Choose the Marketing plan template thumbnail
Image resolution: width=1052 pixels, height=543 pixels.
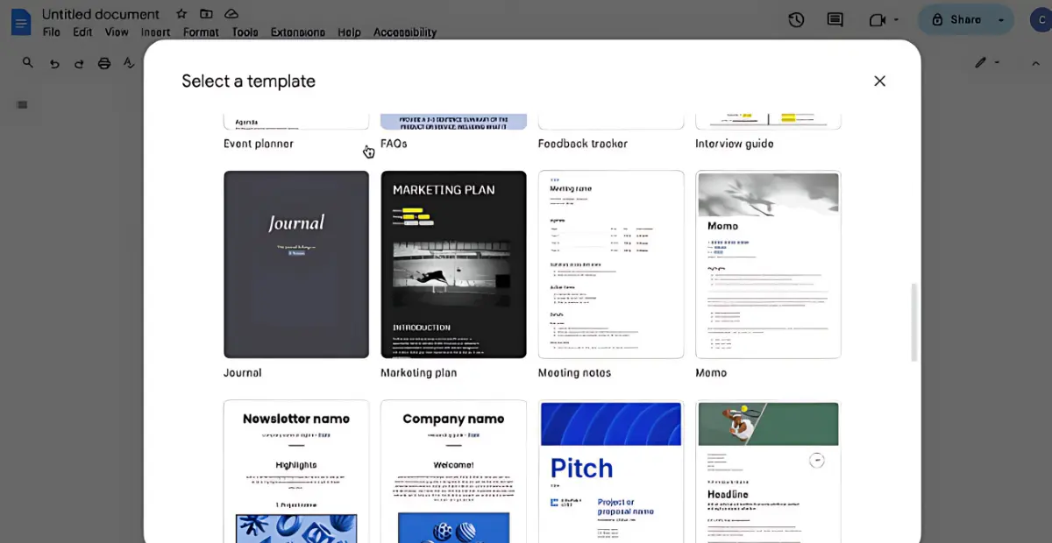(453, 264)
